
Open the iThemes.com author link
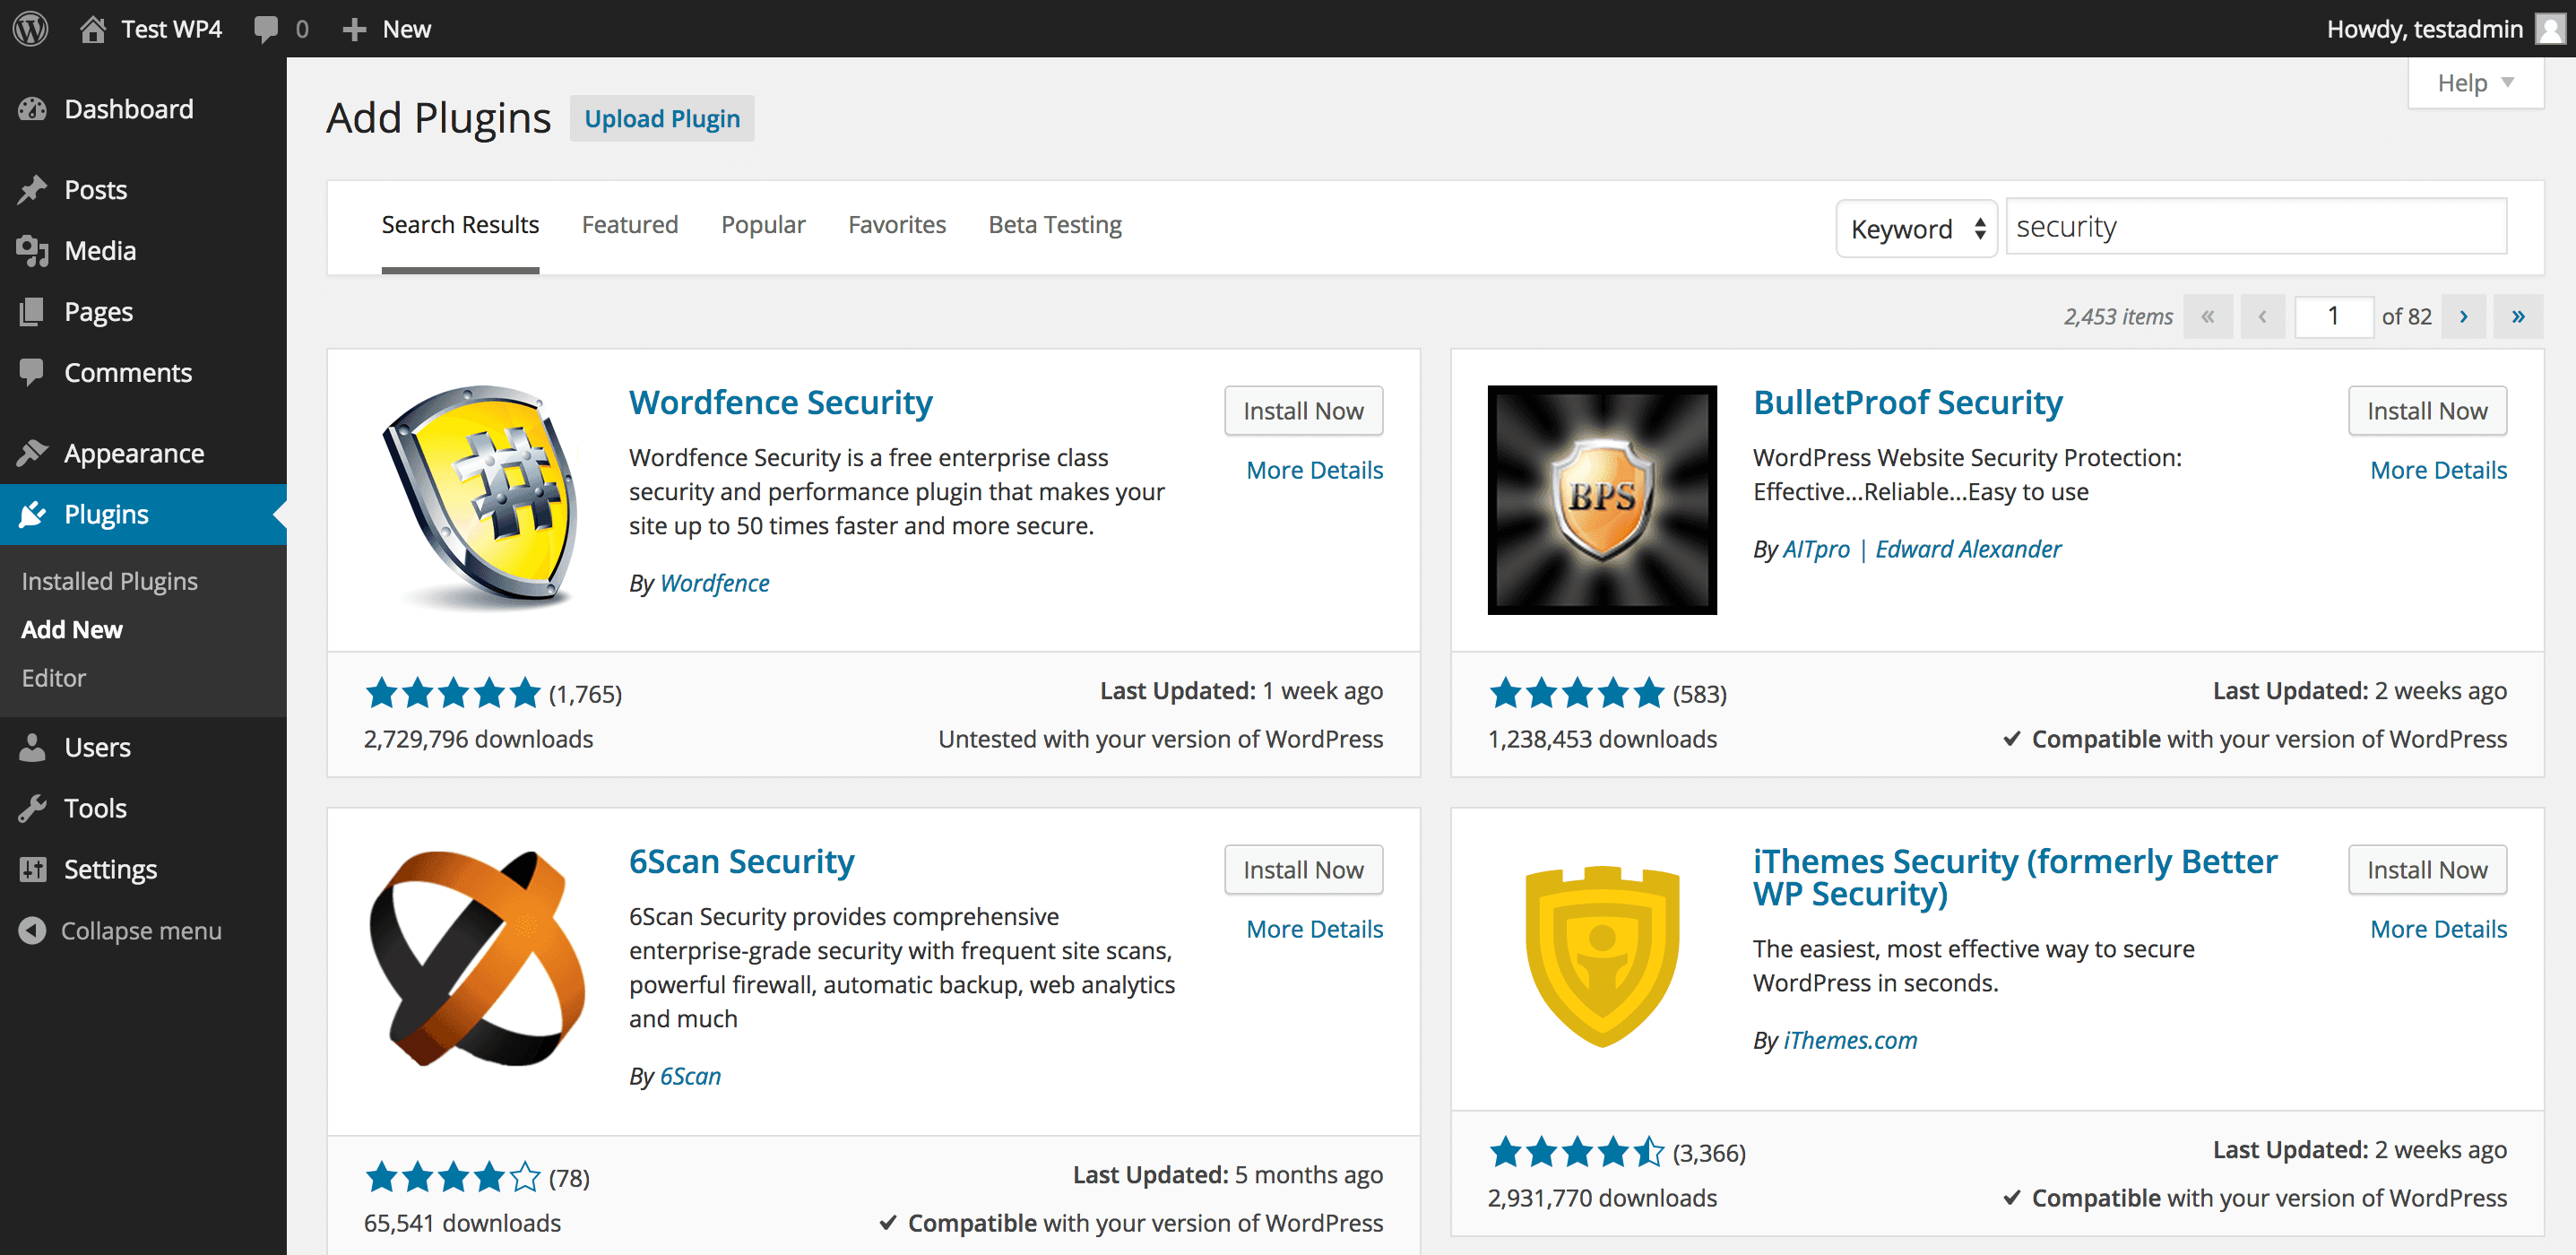coord(1850,1040)
